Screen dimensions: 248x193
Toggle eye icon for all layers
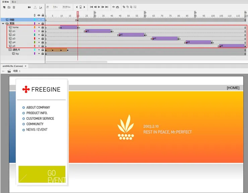click(39, 15)
